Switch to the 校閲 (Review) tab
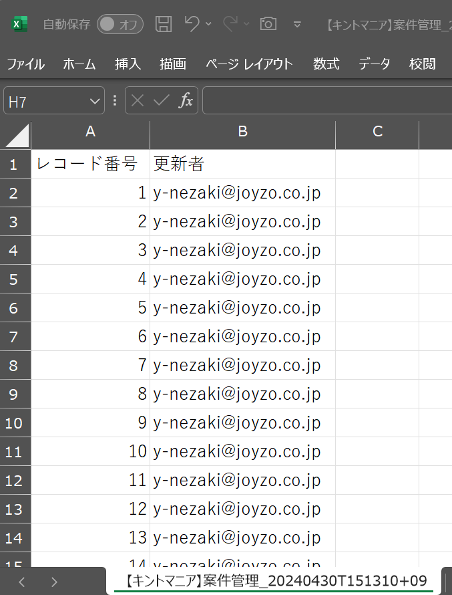Image resolution: width=452 pixels, height=595 pixels. click(x=423, y=64)
